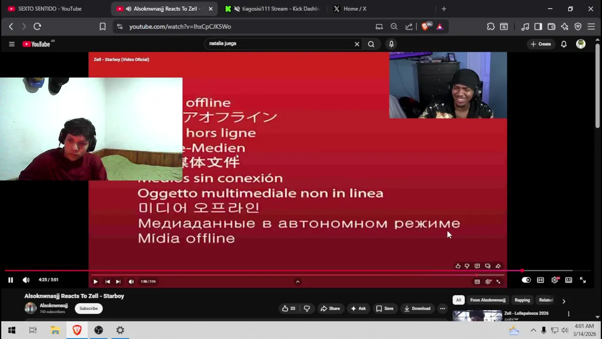
Task: Open Alsoknwnasjj channel name link
Action: tap(54, 306)
